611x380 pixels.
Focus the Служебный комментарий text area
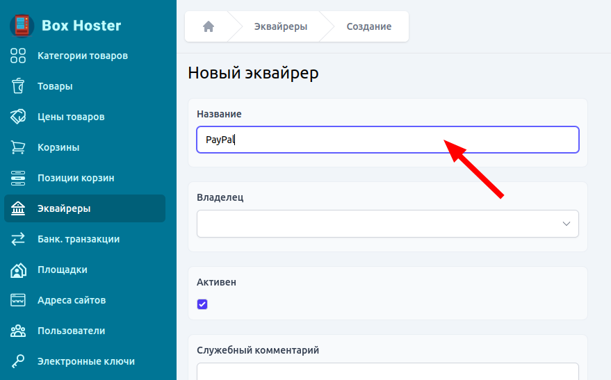tap(387, 372)
